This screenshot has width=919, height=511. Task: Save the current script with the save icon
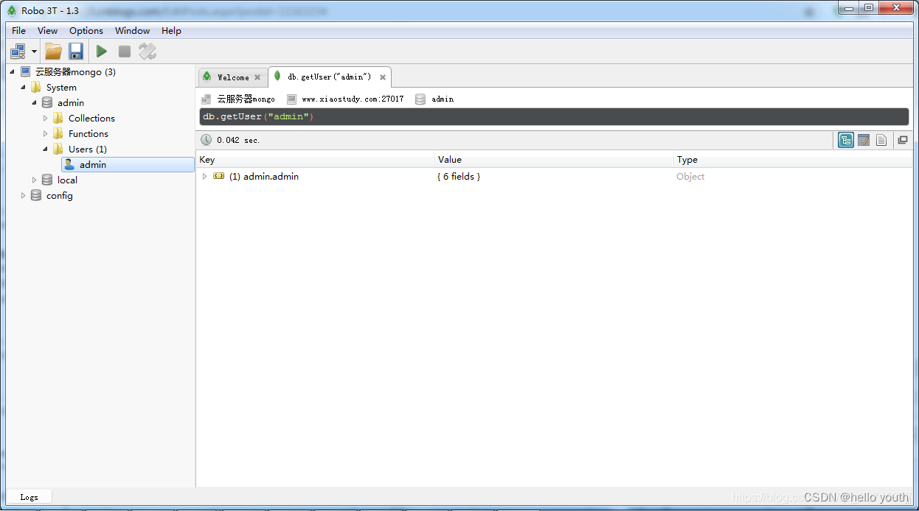(x=76, y=51)
